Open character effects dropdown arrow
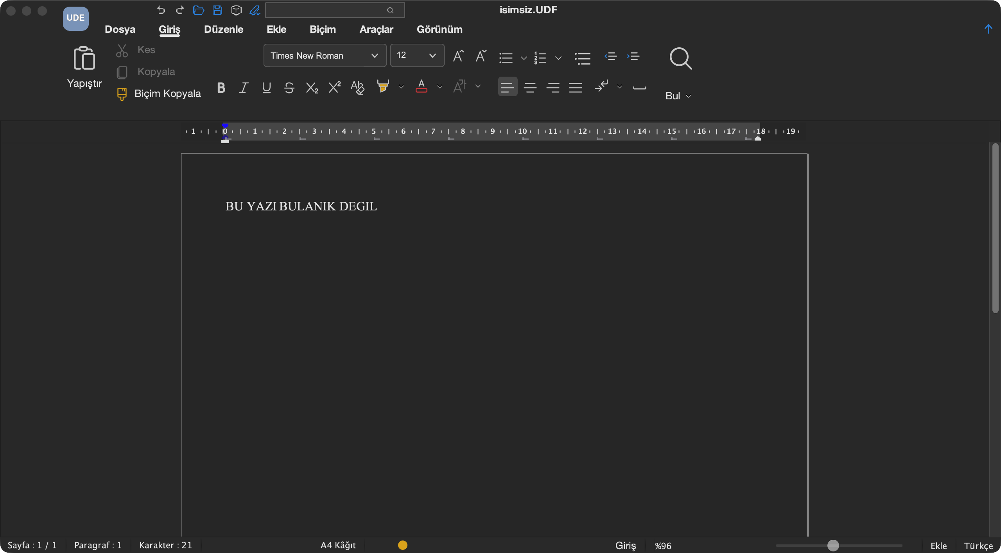Screen dimensions: 1001x553 tap(478, 86)
